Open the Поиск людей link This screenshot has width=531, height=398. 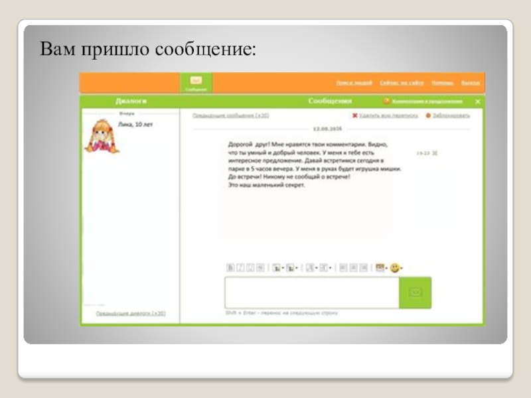354,83
